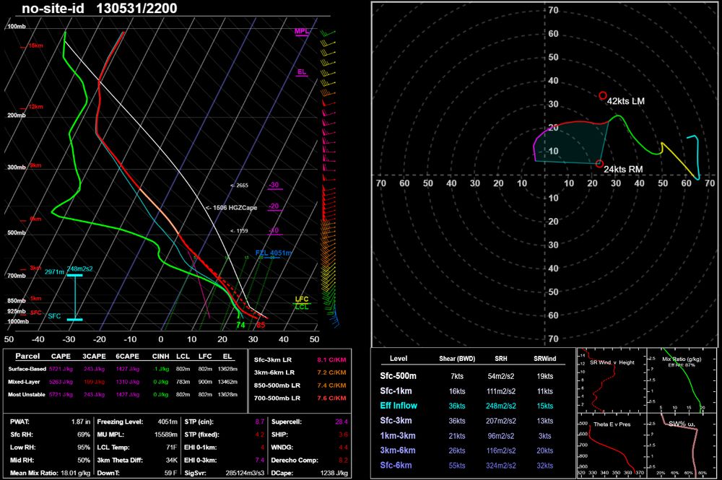Select the 500mb pressure axis label

16,233
